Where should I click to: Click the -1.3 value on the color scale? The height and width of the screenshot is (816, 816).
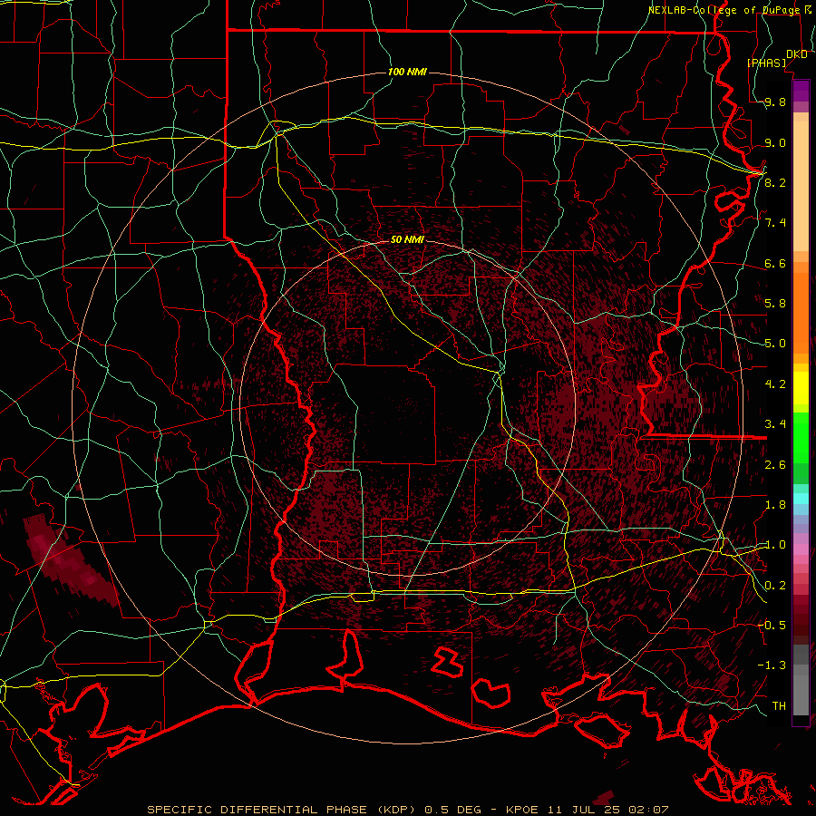772,665
